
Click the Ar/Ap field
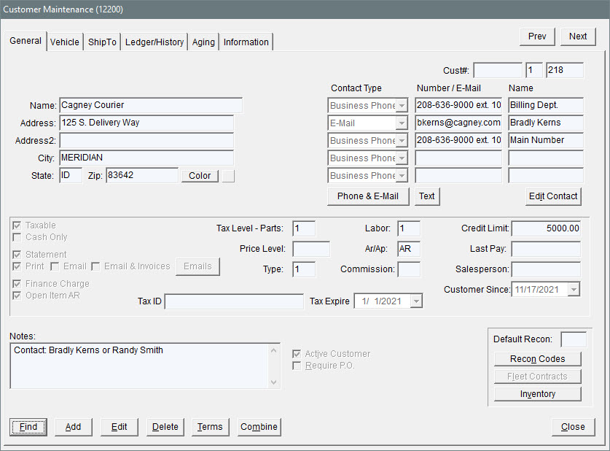(x=409, y=249)
